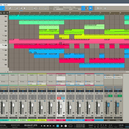
Task: Click the Ch Maraca channel name label
Action: pos(42,120)
